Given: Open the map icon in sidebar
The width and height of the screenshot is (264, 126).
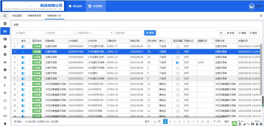Looking at the screenshot, I should (x=5, y=100).
